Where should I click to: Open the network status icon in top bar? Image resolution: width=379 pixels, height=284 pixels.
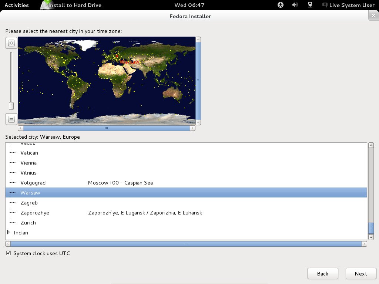[x=310, y=5]
